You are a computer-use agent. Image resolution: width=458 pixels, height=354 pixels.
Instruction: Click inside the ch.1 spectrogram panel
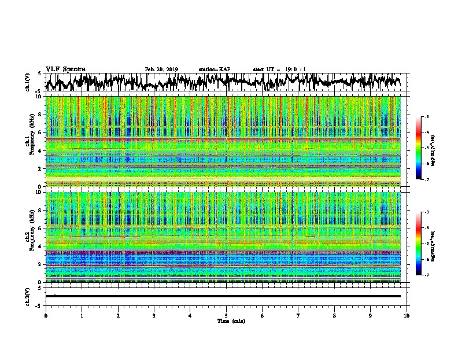point(223,141)
